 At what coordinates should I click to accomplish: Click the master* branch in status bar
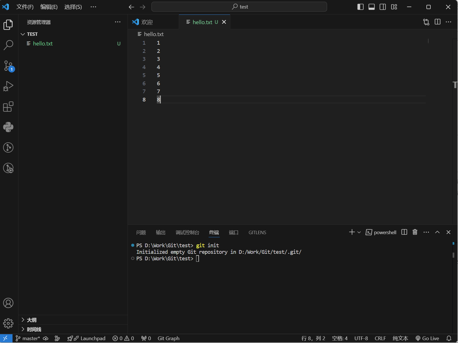click(x=28, y=338)
